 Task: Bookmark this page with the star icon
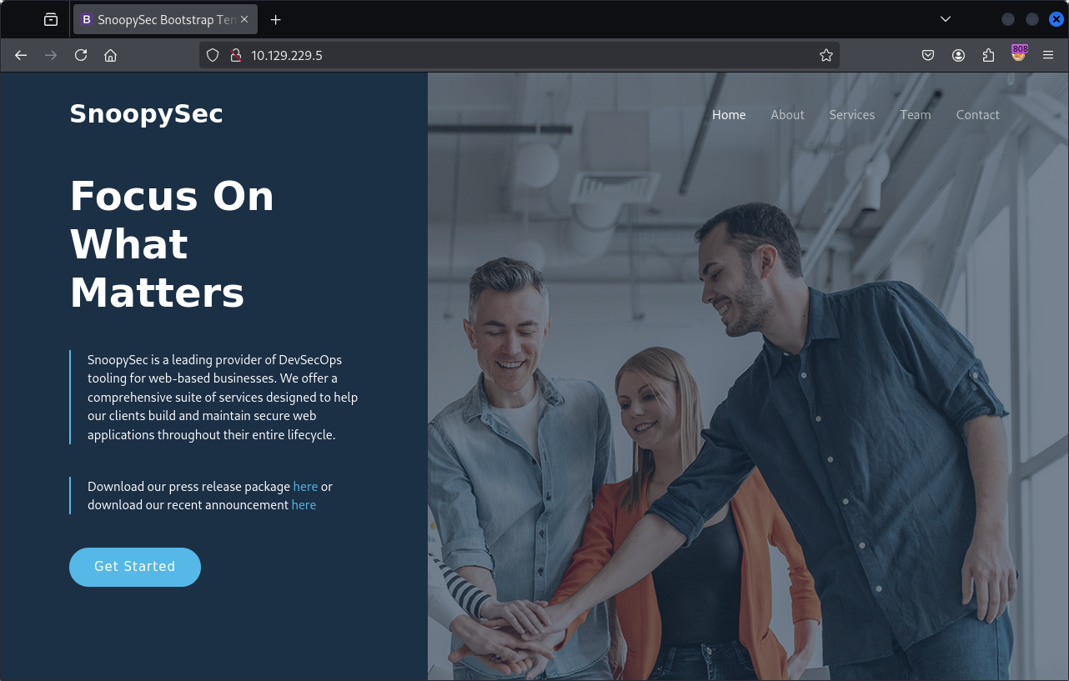[826, 55]
